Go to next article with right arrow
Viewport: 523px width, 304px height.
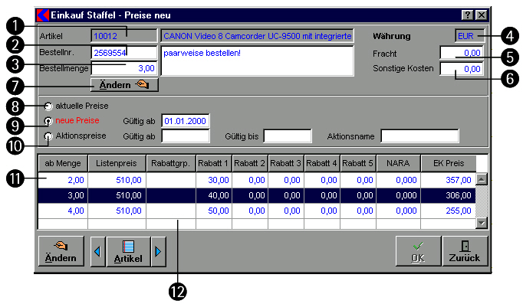click(159, 252)
